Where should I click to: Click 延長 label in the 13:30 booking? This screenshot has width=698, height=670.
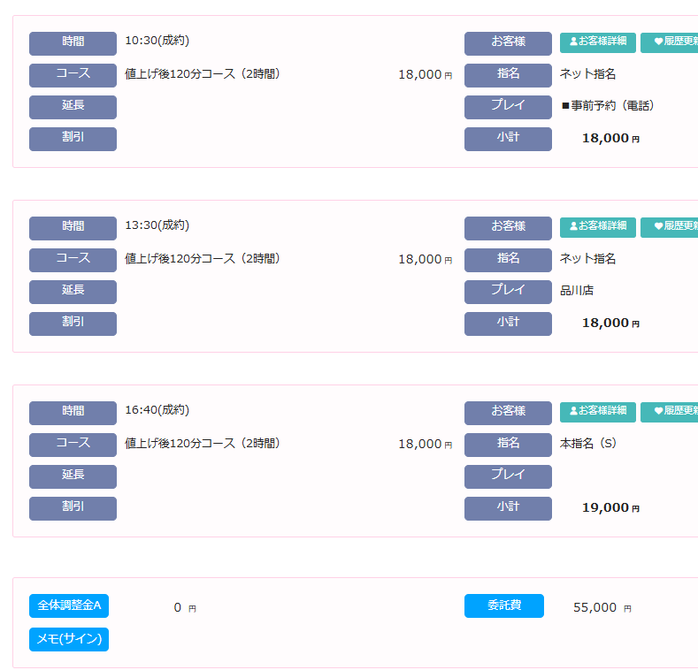[x=73, y=291]
